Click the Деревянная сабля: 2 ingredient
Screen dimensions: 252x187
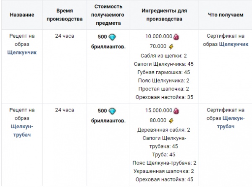point(164,130)
